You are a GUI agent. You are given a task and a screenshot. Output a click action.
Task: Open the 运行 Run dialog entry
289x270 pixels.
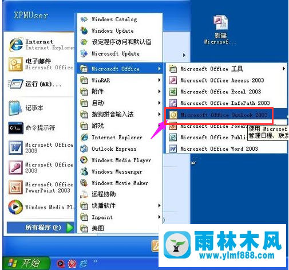click(x=35, y=84)
